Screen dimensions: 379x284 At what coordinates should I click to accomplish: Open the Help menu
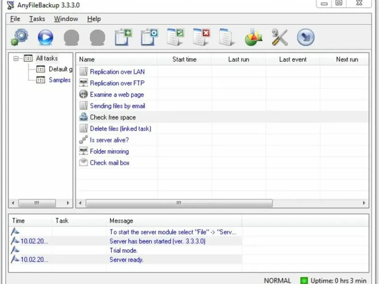point(94,19)
